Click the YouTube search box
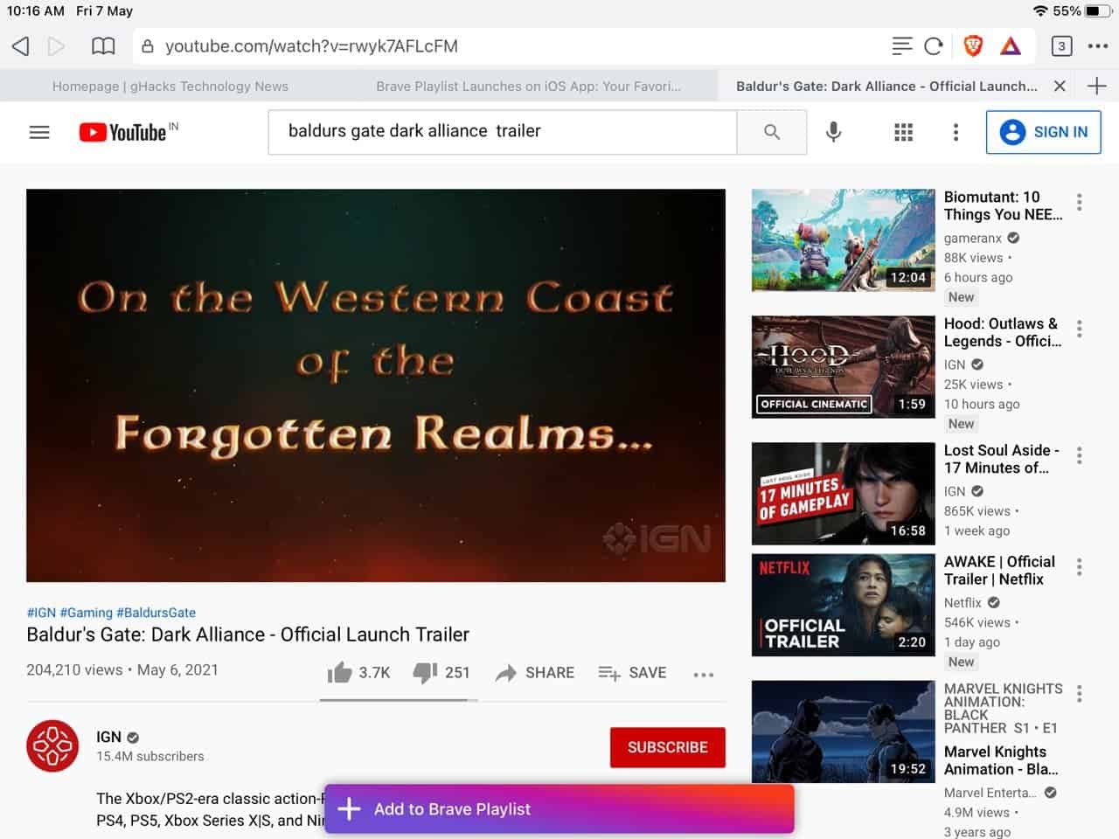 pyautogui.click(x=503, y=132)
